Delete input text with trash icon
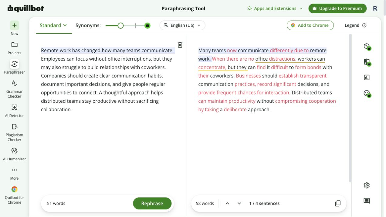The width and height of the screenshot is (386, 217). click(x=180, y=45)
